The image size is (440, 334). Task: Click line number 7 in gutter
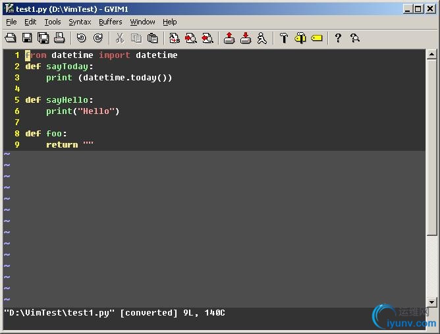[x=17, y=123]
